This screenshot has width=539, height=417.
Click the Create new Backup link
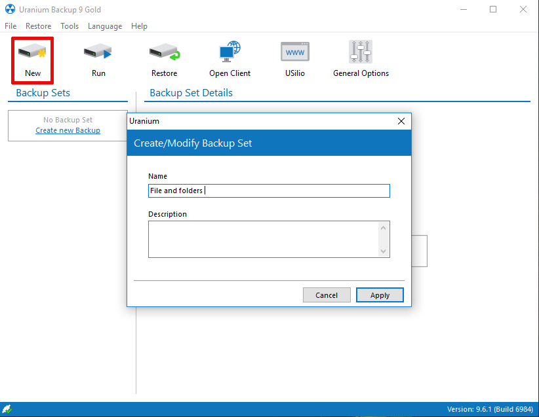tap(68, 130)
